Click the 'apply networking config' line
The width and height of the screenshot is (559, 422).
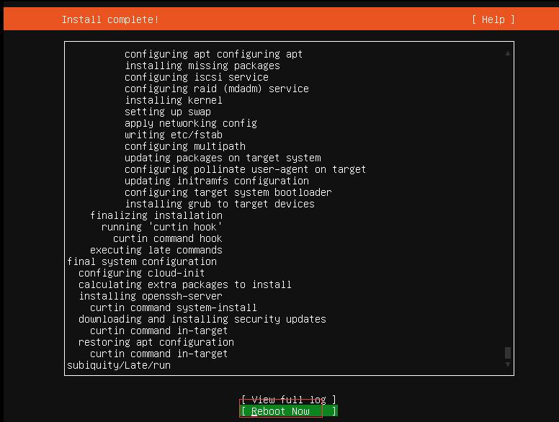point(191,123)
